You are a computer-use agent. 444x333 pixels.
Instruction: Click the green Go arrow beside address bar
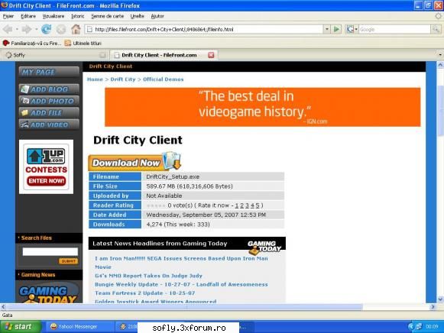pos(336,29)
